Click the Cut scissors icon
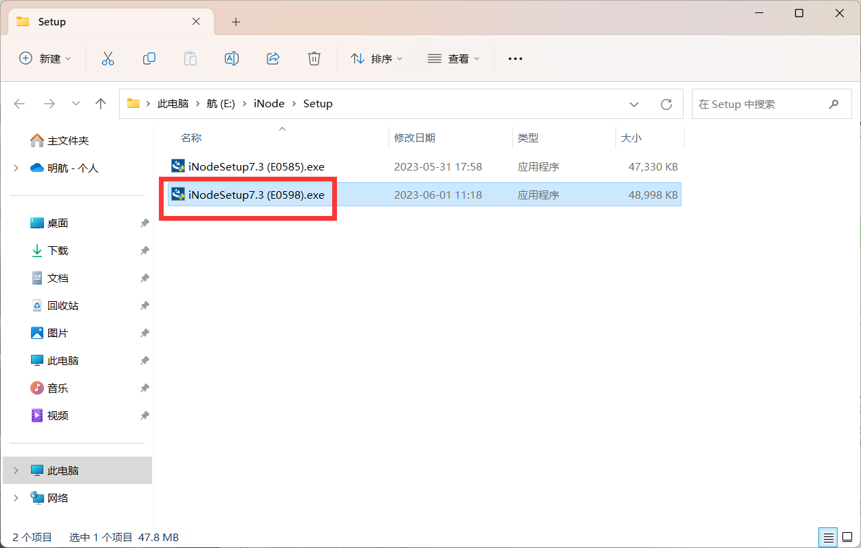This screenshot has width=861, height=548. (x=107, y=58)
